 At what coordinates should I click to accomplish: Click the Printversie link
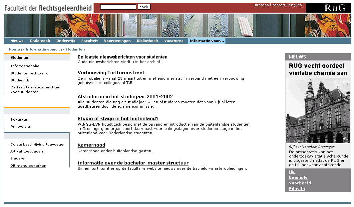pos(20,127)
